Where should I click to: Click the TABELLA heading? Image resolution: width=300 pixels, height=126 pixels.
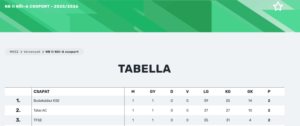[x=144, y=69]
